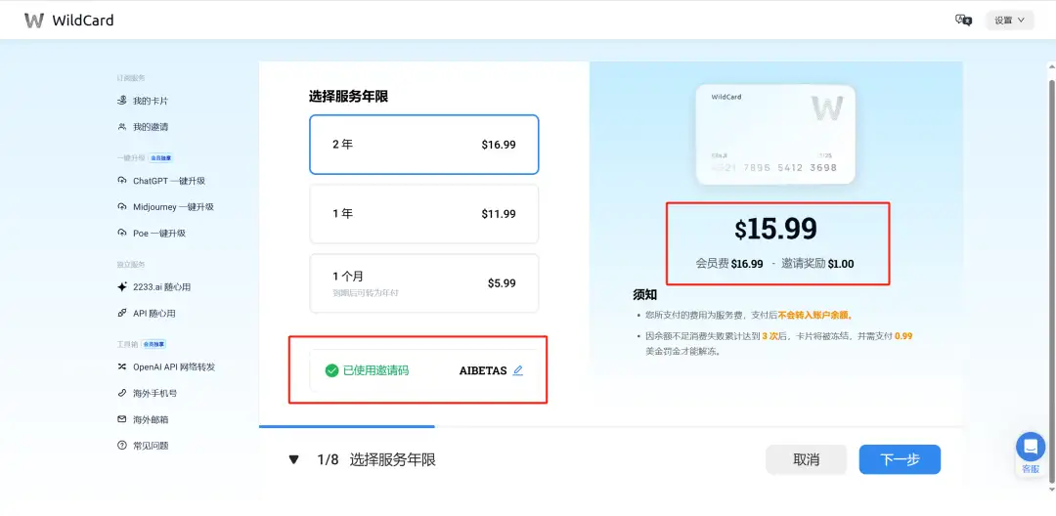Click the 选择服务年限 heading

[348, 96]
